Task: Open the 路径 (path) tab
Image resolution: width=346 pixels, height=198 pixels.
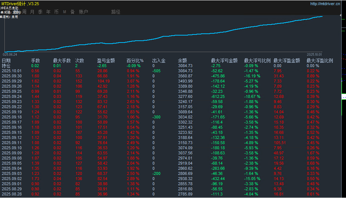Action: point(116,12)
